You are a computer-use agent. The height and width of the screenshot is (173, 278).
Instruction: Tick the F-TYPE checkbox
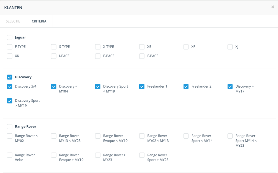click(x=10, y=47)
